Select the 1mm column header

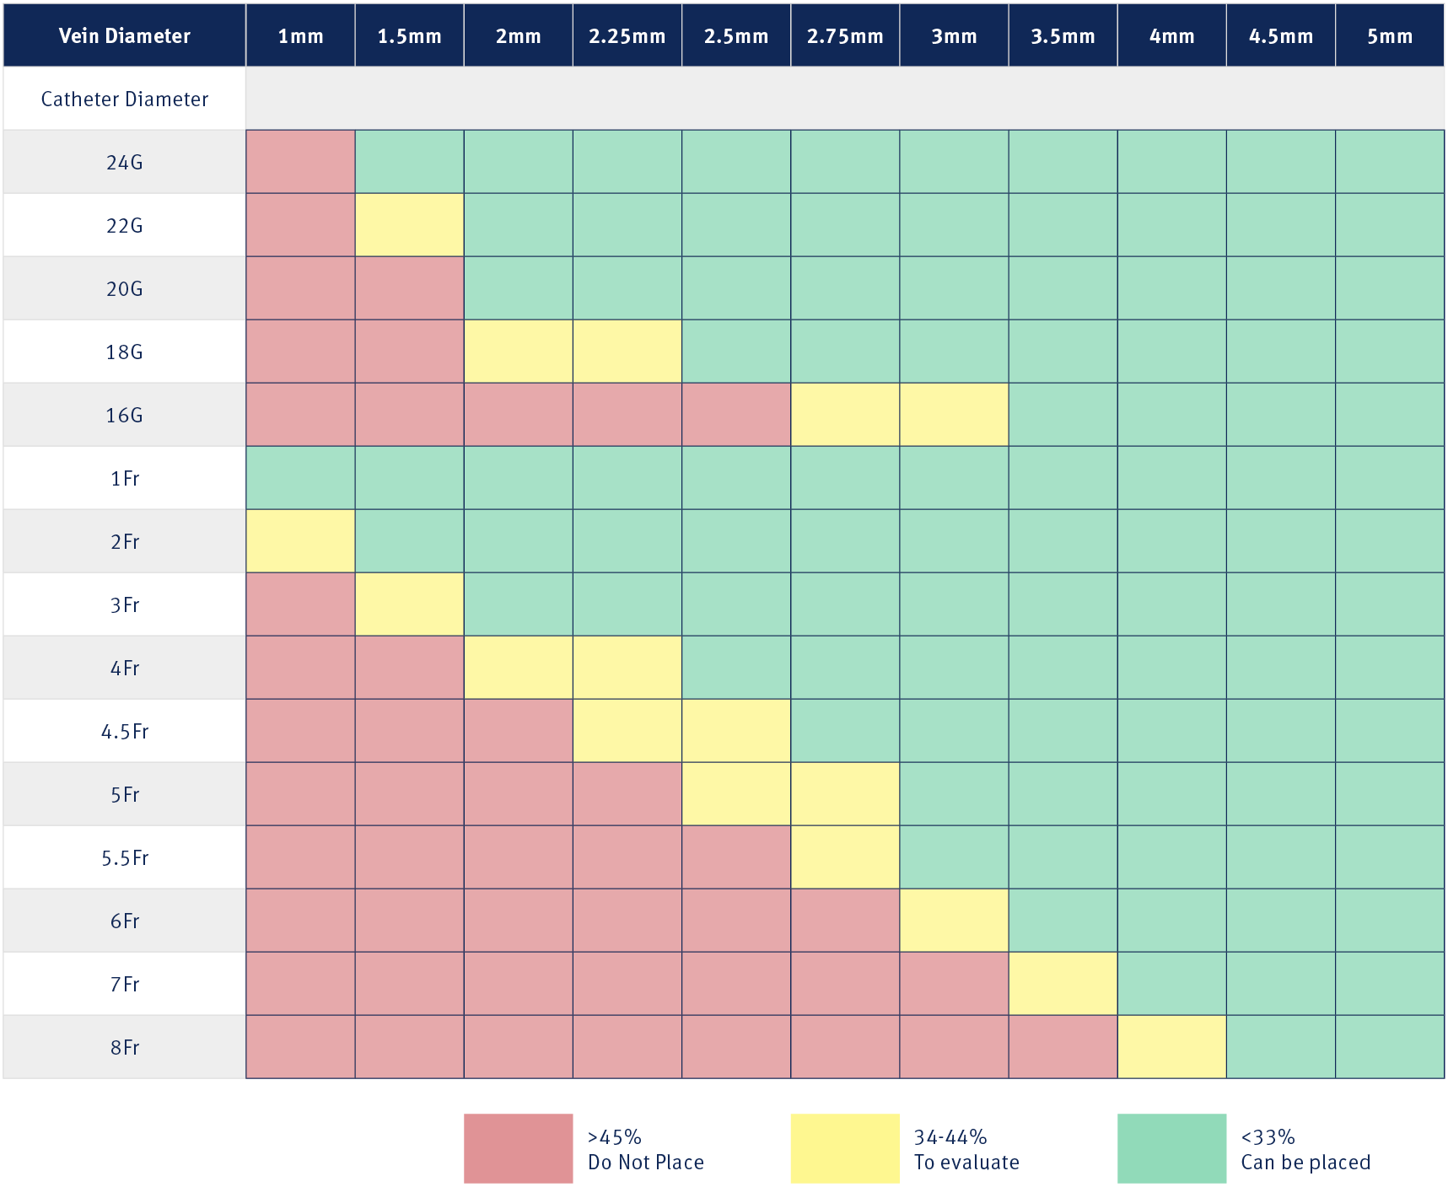(300, 35)
